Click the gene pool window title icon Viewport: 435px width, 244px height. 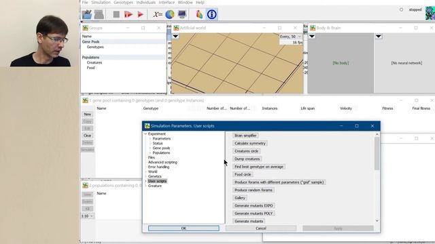coord(85,100)
